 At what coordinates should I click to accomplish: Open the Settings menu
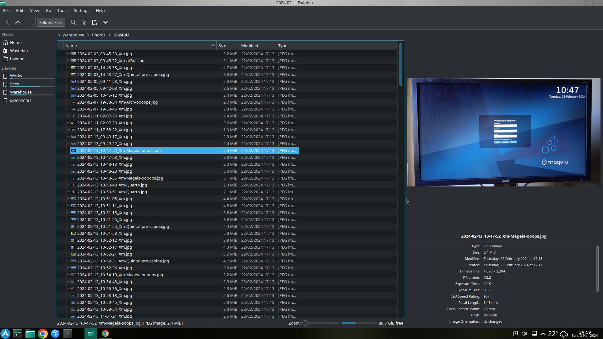click(x=81, y=10)
